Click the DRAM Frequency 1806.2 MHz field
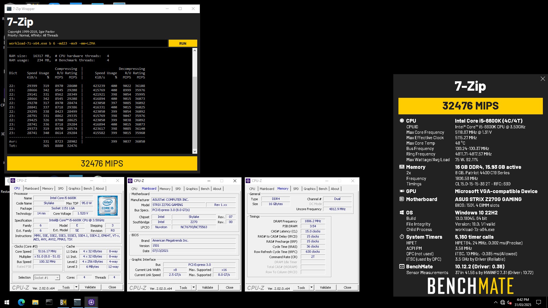Screen dimensions: 548x308 pos(313,221)
